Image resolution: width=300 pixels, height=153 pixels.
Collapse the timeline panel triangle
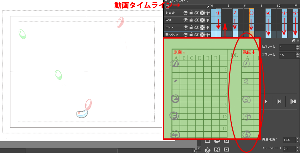point(166,1)
